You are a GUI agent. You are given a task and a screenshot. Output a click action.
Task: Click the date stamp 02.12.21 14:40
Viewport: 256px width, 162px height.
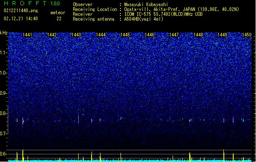[x=21, y=19]
